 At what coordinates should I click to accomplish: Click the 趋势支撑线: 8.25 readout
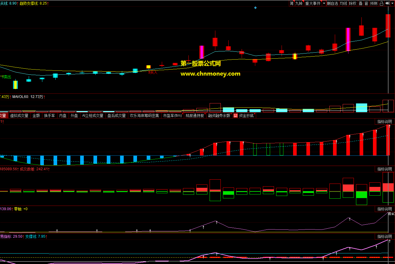coord(34,3)
